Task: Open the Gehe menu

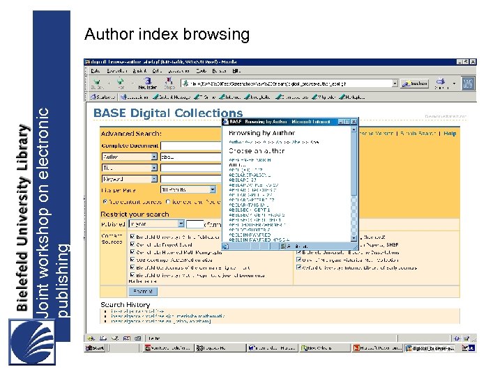Action: coord(157,70)
